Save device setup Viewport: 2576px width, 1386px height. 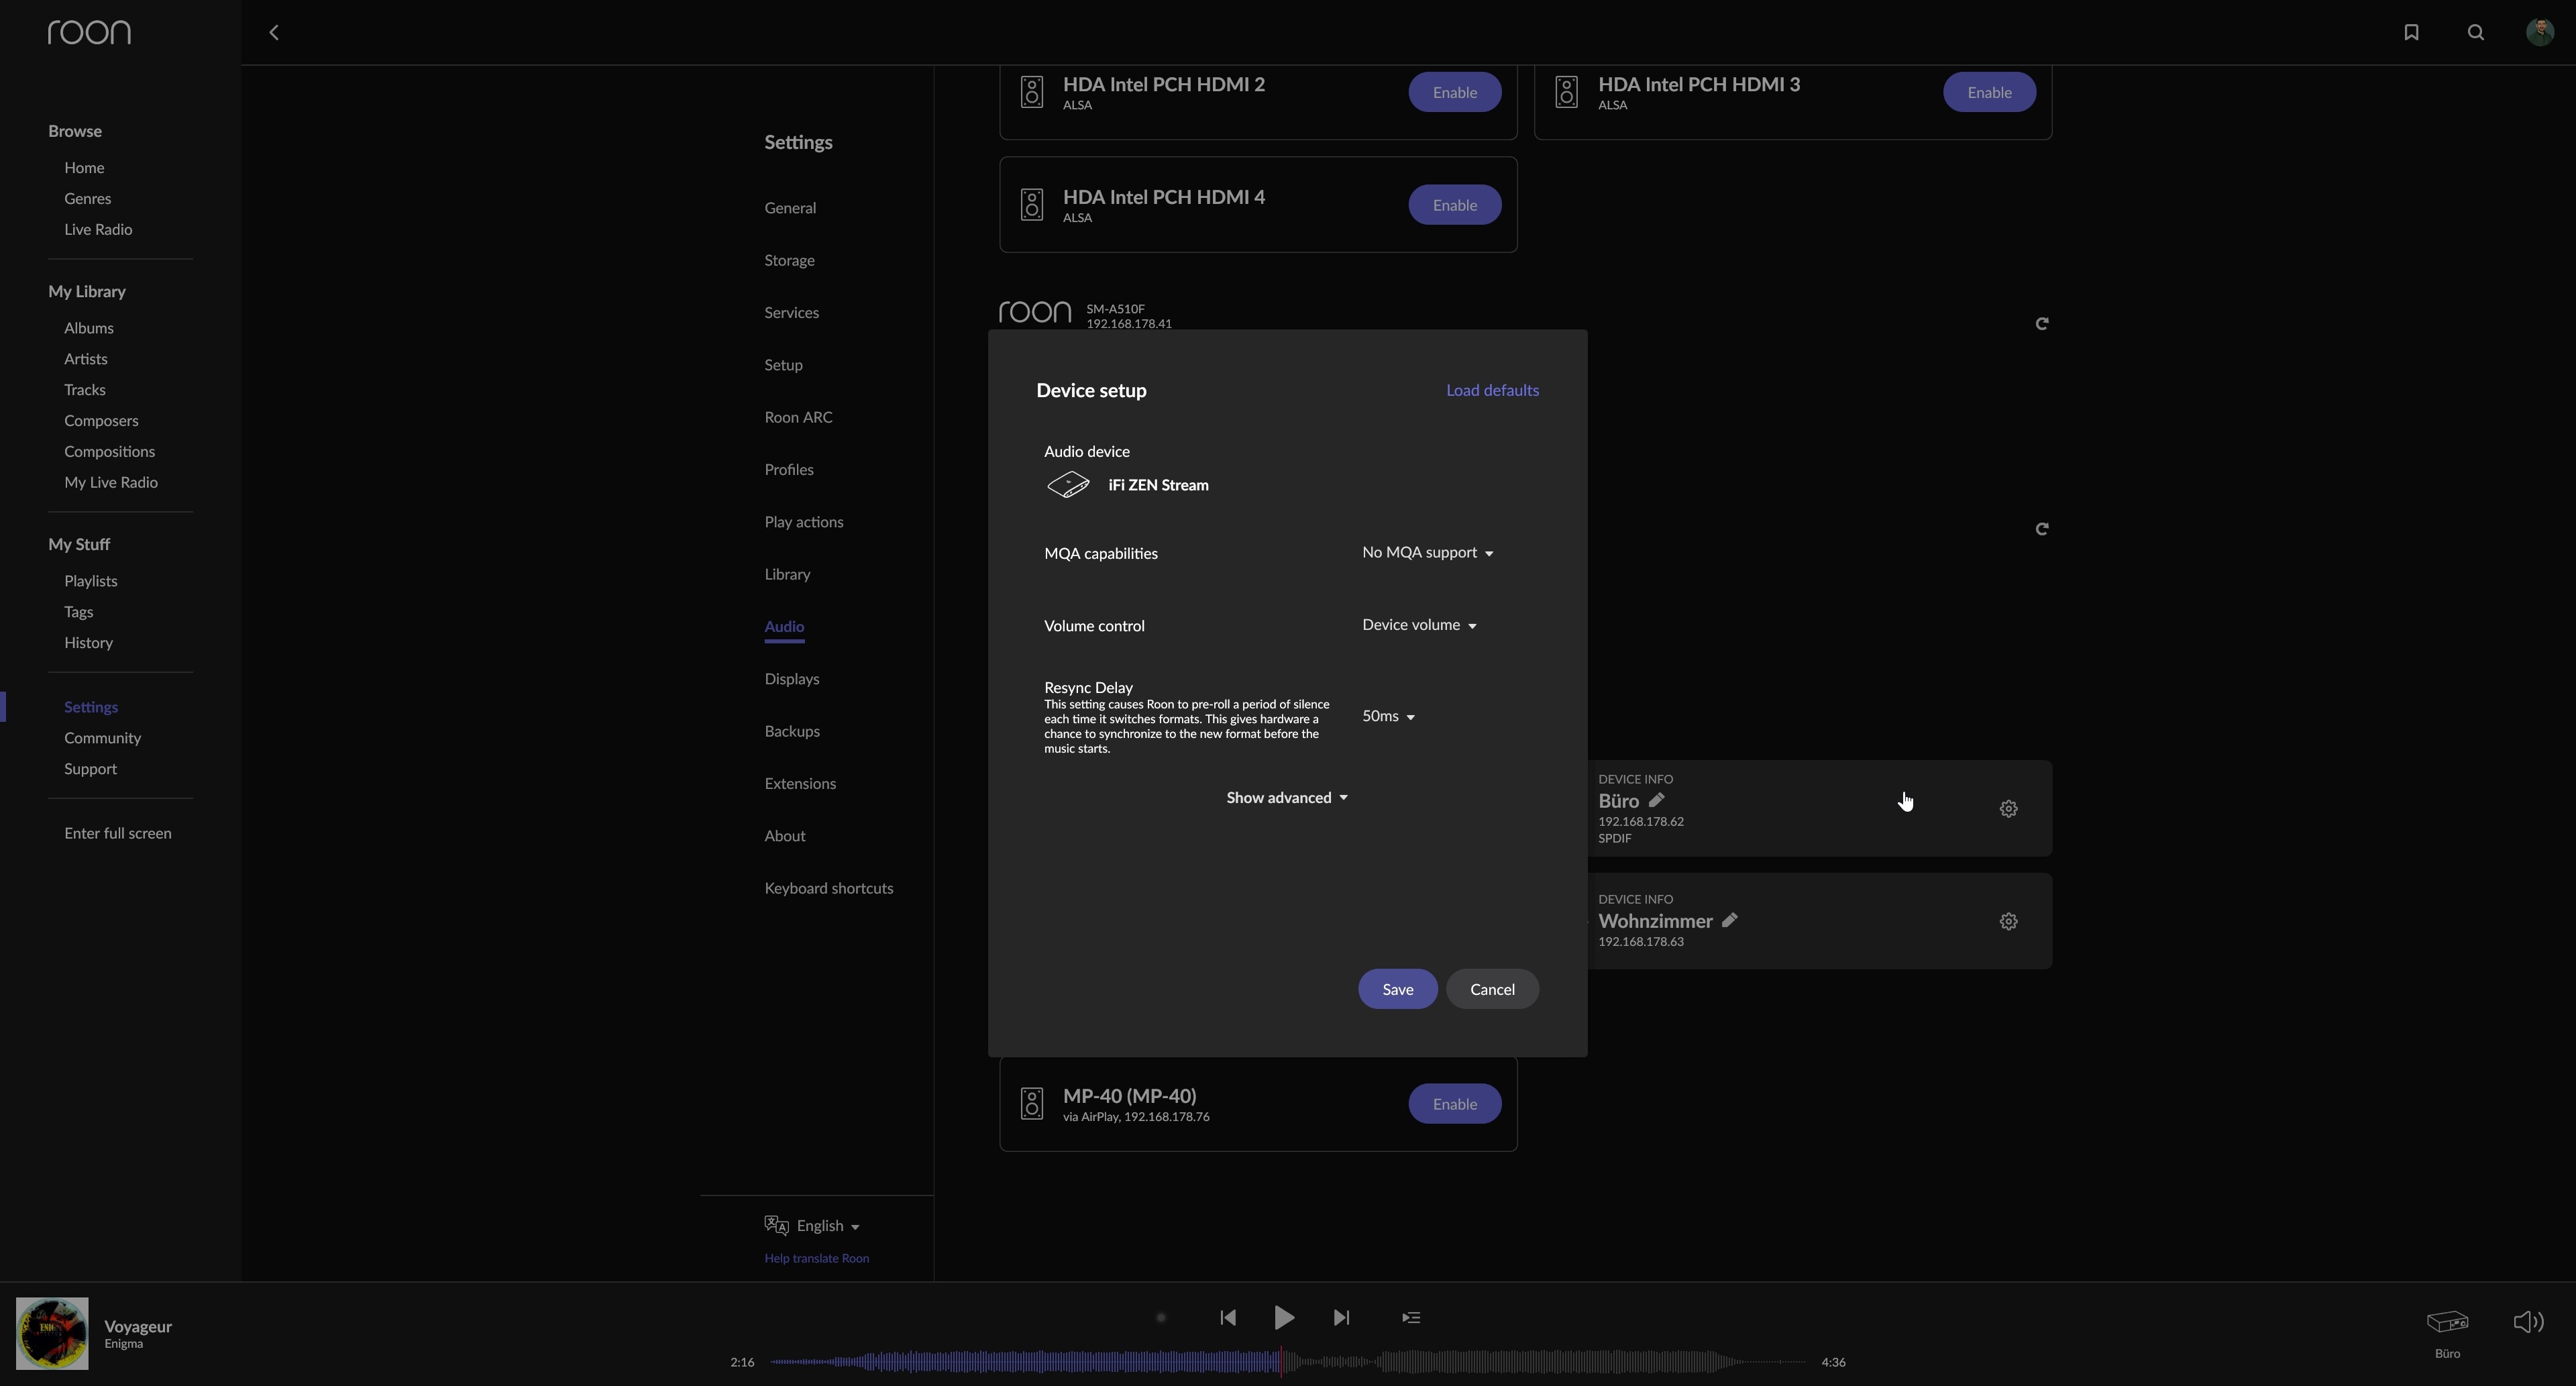pyautogui.click(x=1397, y=989)
